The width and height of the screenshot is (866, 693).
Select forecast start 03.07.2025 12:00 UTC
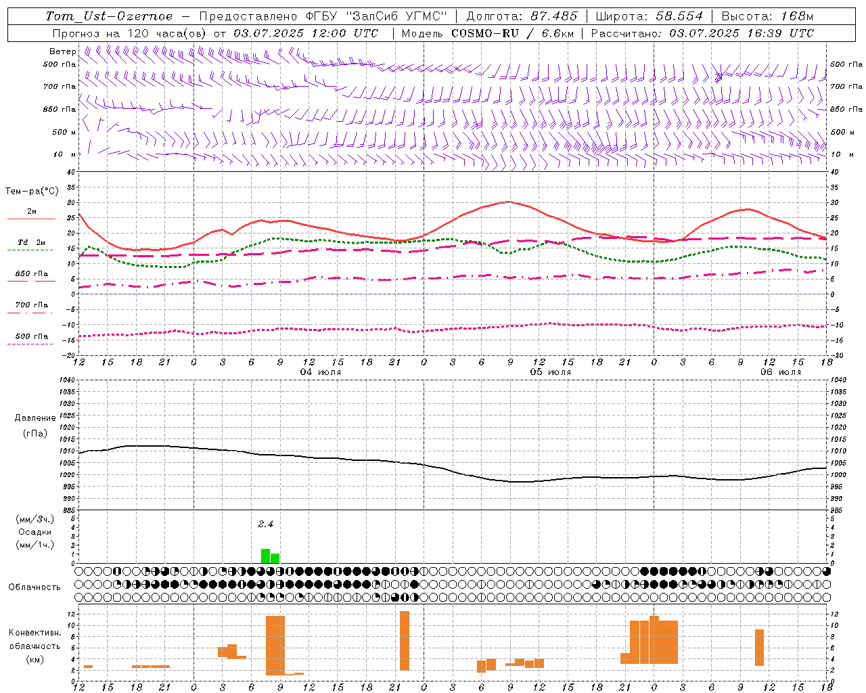tap(306, 33)
